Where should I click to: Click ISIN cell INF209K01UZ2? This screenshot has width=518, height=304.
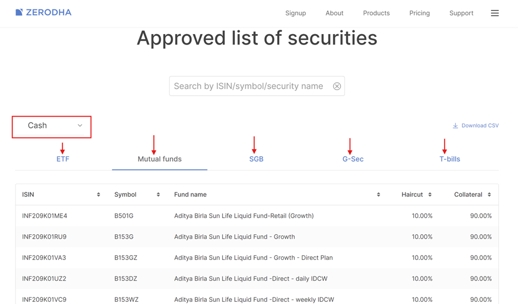click(44, 279)
